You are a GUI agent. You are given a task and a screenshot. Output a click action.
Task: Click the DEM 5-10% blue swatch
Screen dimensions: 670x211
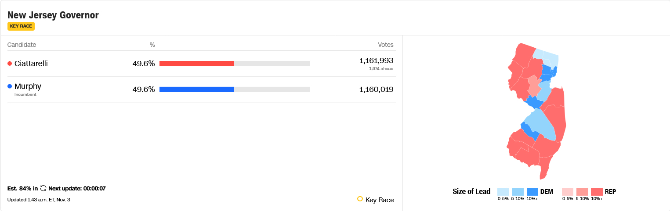tap(518, 192)
